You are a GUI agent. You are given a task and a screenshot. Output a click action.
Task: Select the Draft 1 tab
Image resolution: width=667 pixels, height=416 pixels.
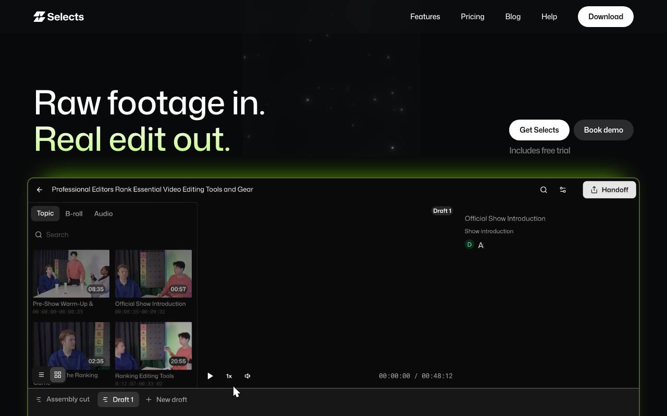click(x=118, y=399)
